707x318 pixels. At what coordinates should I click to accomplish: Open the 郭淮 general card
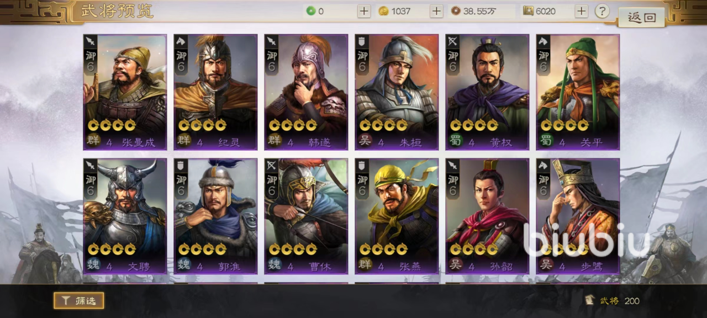click(x=215, y=216)
